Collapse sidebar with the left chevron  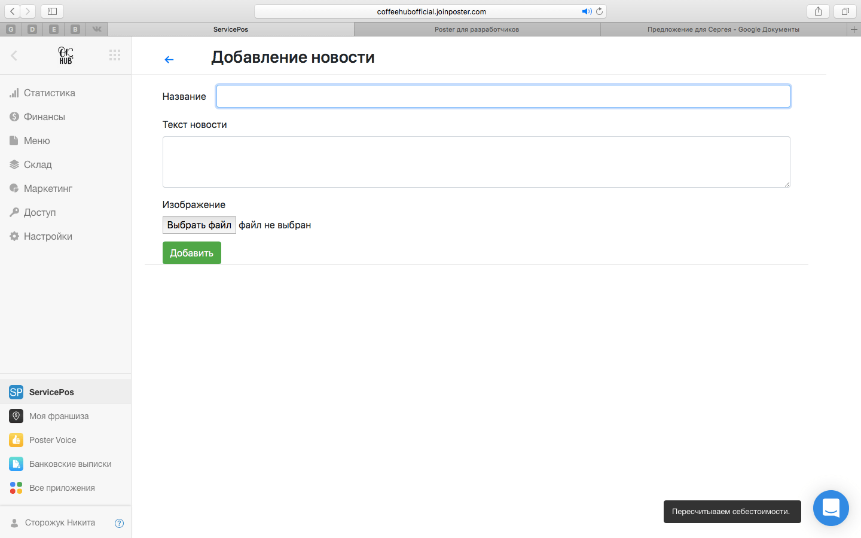tap(14, 56)
